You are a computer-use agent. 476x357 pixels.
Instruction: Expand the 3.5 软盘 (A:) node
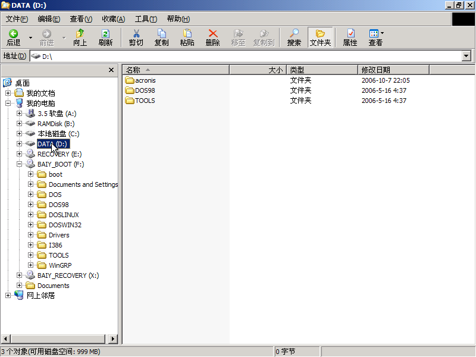[x=19, y=114]
